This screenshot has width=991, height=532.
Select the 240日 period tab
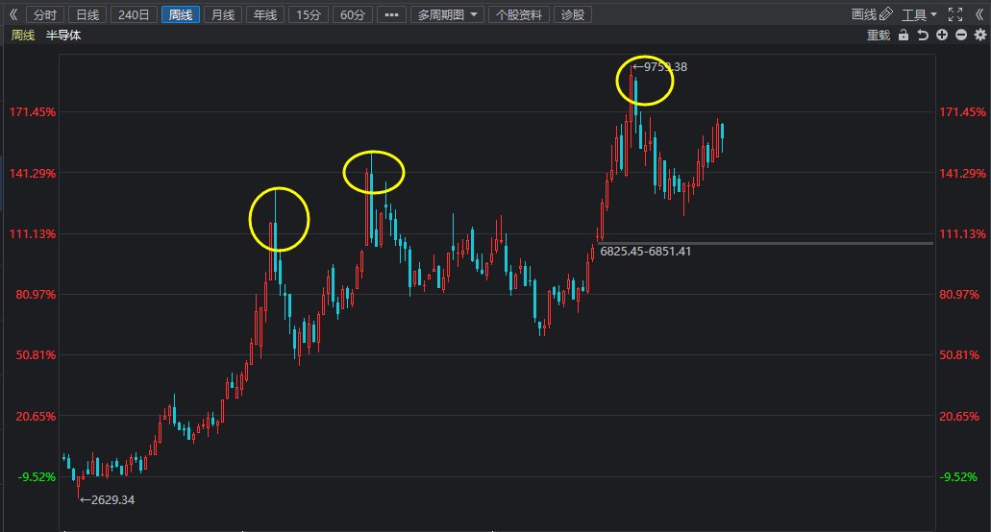pos(134,14)
